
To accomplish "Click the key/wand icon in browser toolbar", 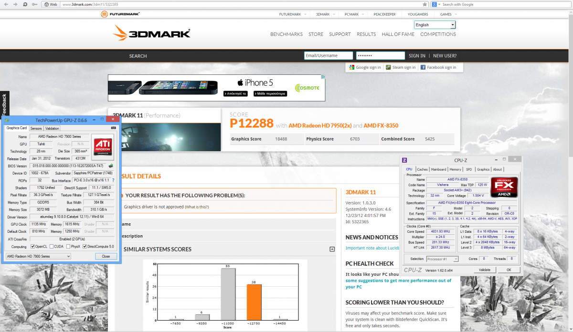I will click(34, 4).
